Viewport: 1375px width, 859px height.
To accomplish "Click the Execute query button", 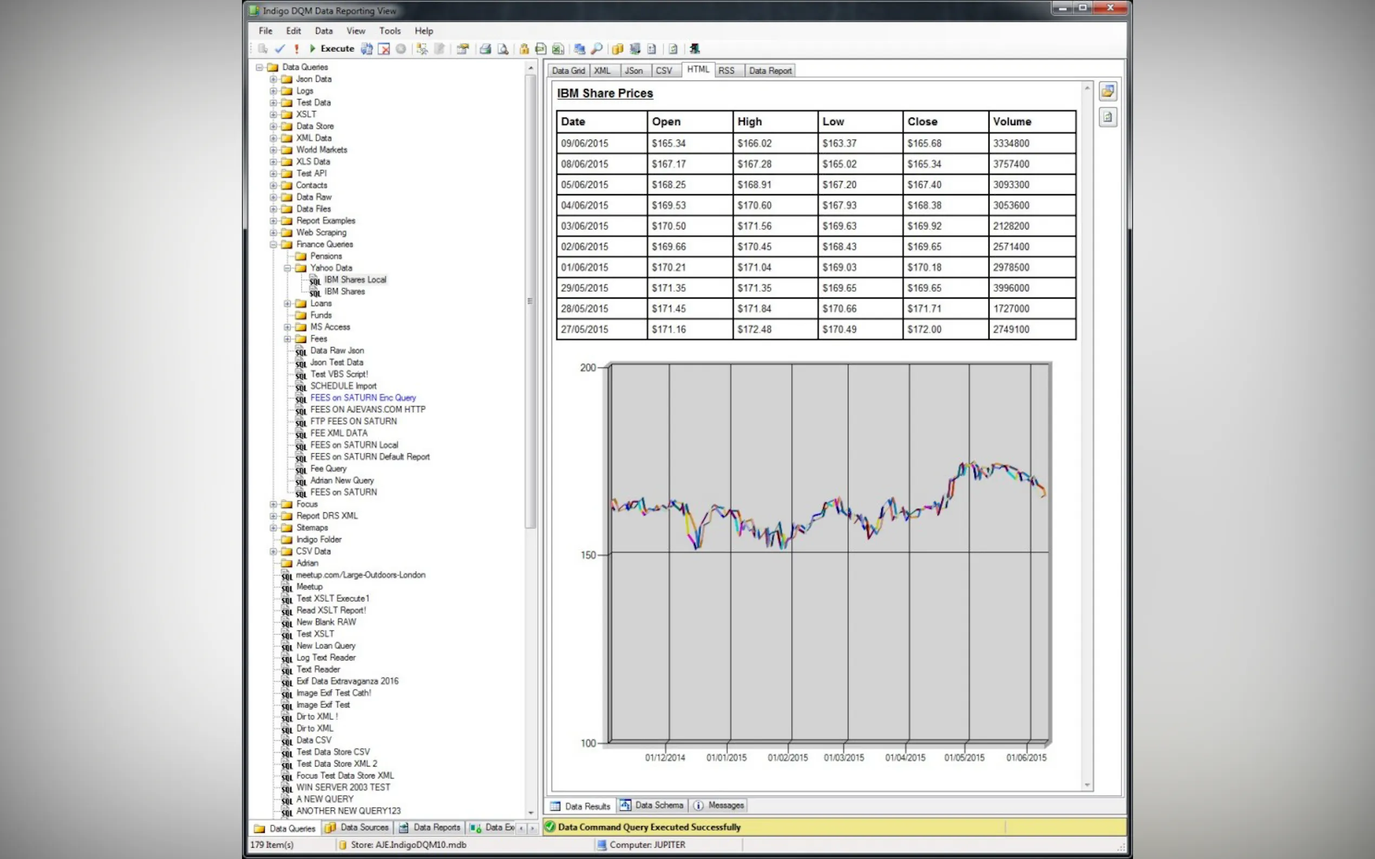I will coord(332,49).
